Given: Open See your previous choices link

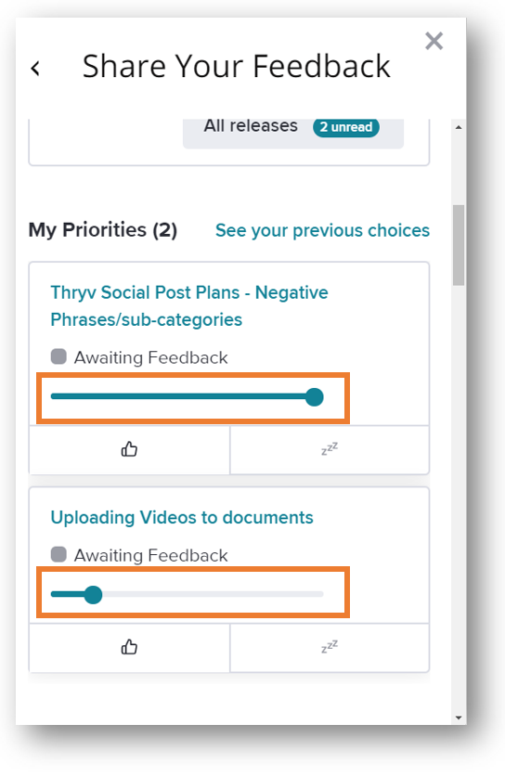Looking at the screenshot, I should (x=322, y=230).
